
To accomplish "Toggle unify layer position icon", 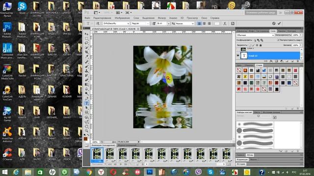I will pyautogui.click(x=255, y=40).
